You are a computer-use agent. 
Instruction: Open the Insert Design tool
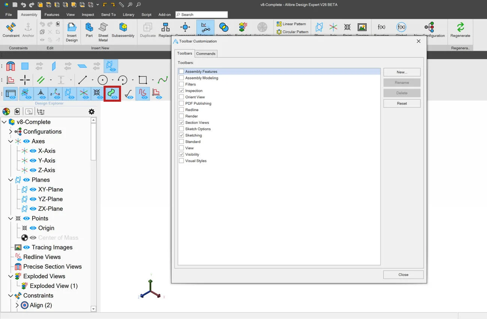[x=72, y=32]
